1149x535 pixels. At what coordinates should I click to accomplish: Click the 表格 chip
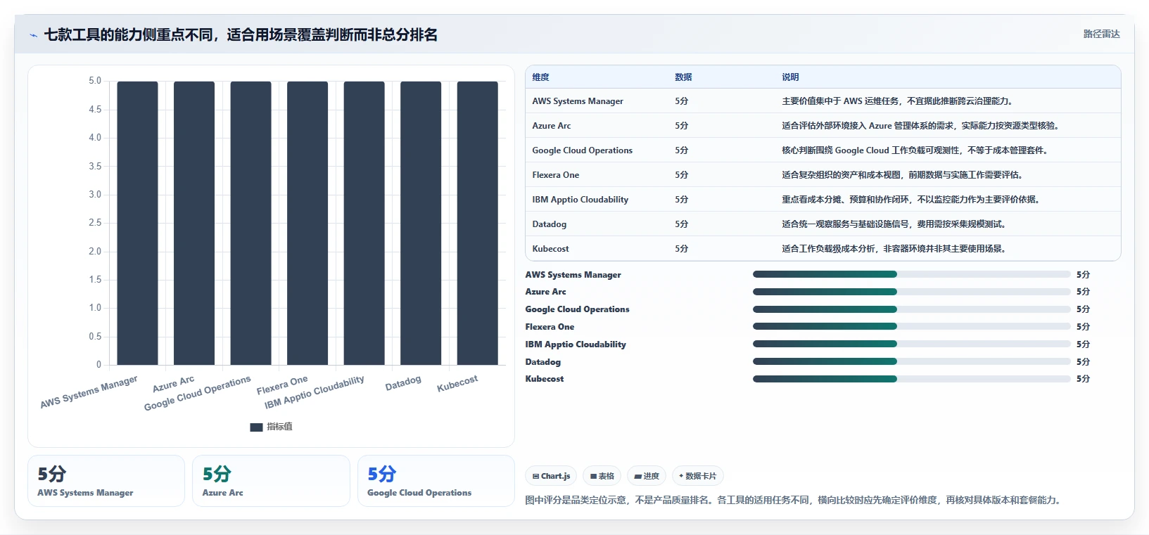(x=602, y=476)
